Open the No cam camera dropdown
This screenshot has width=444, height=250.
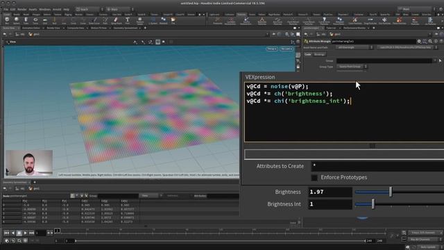pyautogui.click(x=287, y=49)
